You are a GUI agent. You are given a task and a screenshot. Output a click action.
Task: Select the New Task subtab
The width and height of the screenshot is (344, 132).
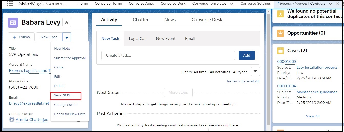pyautogui.click(x=110, y=39)
